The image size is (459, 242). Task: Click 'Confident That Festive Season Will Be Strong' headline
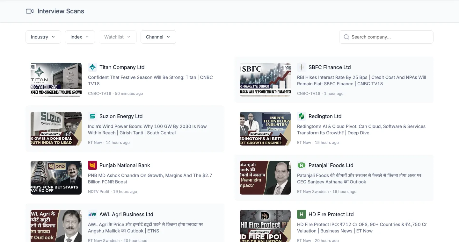coord(150,81)
